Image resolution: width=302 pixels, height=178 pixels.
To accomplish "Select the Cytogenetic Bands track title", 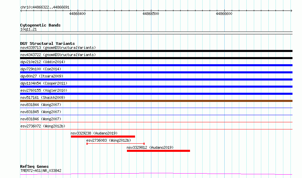I will (x=40, y=25).
